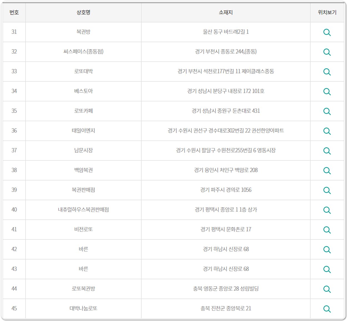Click address 경기 용인시 처인구 백암로 208
Screen dimensions: 347x321
[x=226, y=170]
